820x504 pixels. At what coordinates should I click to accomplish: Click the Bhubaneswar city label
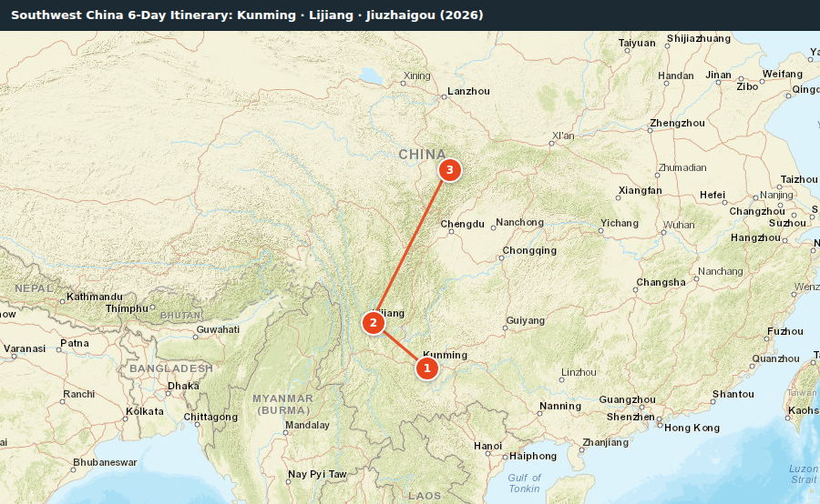click(x=105, y=463)
